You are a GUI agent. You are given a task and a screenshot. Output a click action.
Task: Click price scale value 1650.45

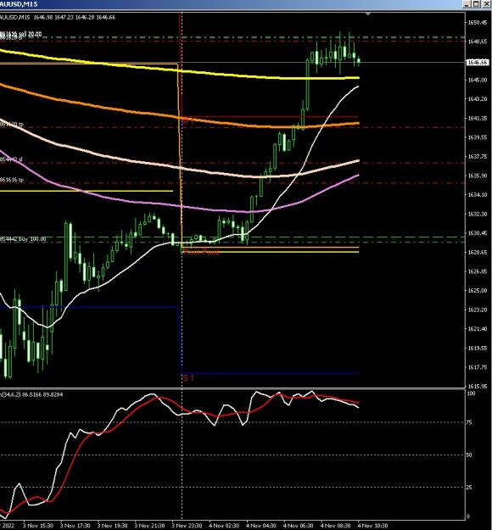(x=478, y=22)
